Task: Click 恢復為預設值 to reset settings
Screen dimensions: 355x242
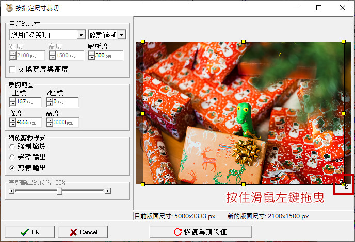Action: [x=201, y=232]
